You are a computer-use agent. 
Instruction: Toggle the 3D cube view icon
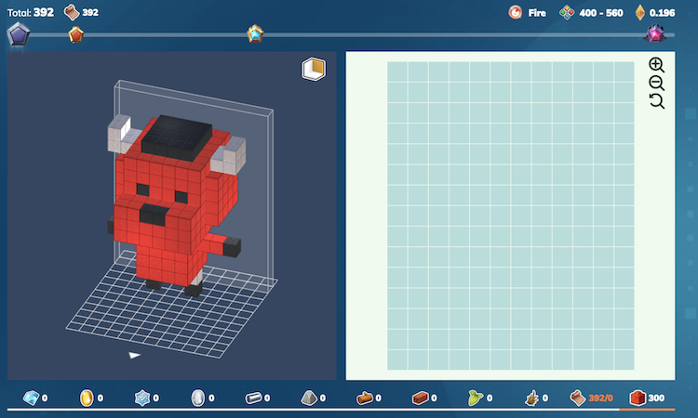pos(314,69)
